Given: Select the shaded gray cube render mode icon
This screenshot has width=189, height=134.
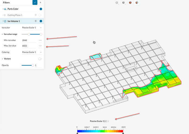Looking at the screenshot, I should point(124,3).
